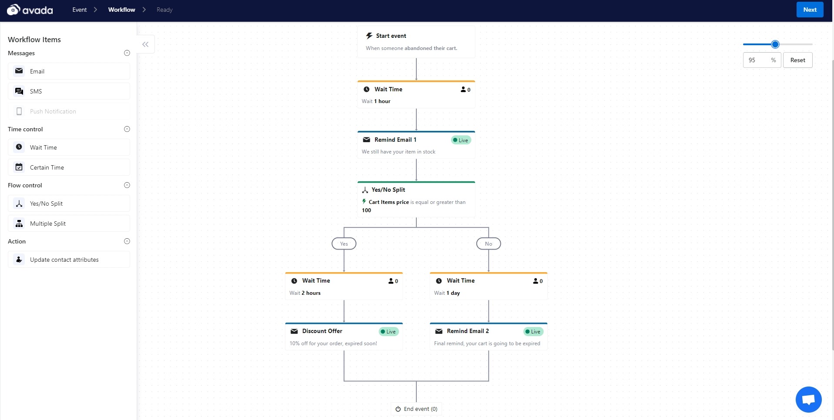This screenshot has height=420, width=834.
Task: Reset the canvas zoom level
Action: (x=797, y=60)
